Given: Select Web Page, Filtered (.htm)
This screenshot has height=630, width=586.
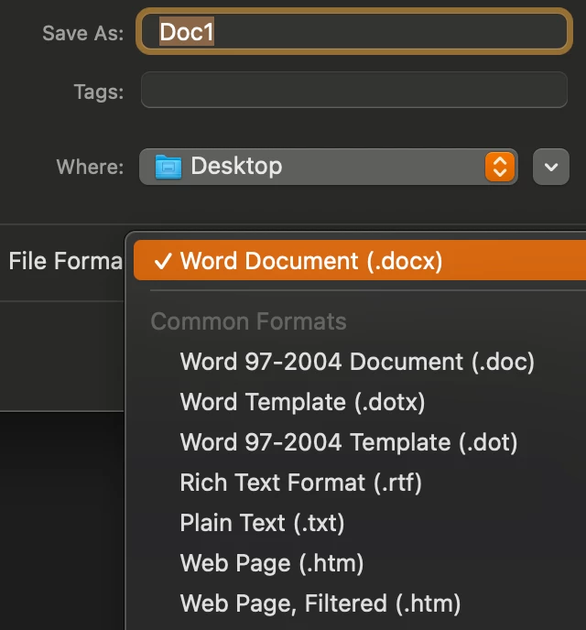Looking at the screenshot, I should tap(320, 603).
